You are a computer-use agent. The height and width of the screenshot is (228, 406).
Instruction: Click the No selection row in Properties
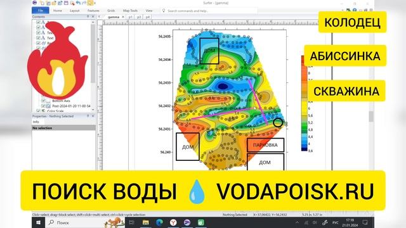point(63,128)
